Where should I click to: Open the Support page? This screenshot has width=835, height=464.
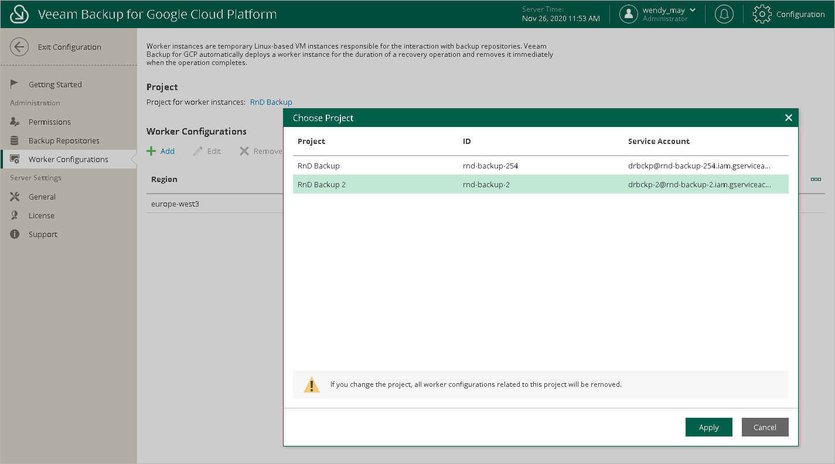click(43, 234)
